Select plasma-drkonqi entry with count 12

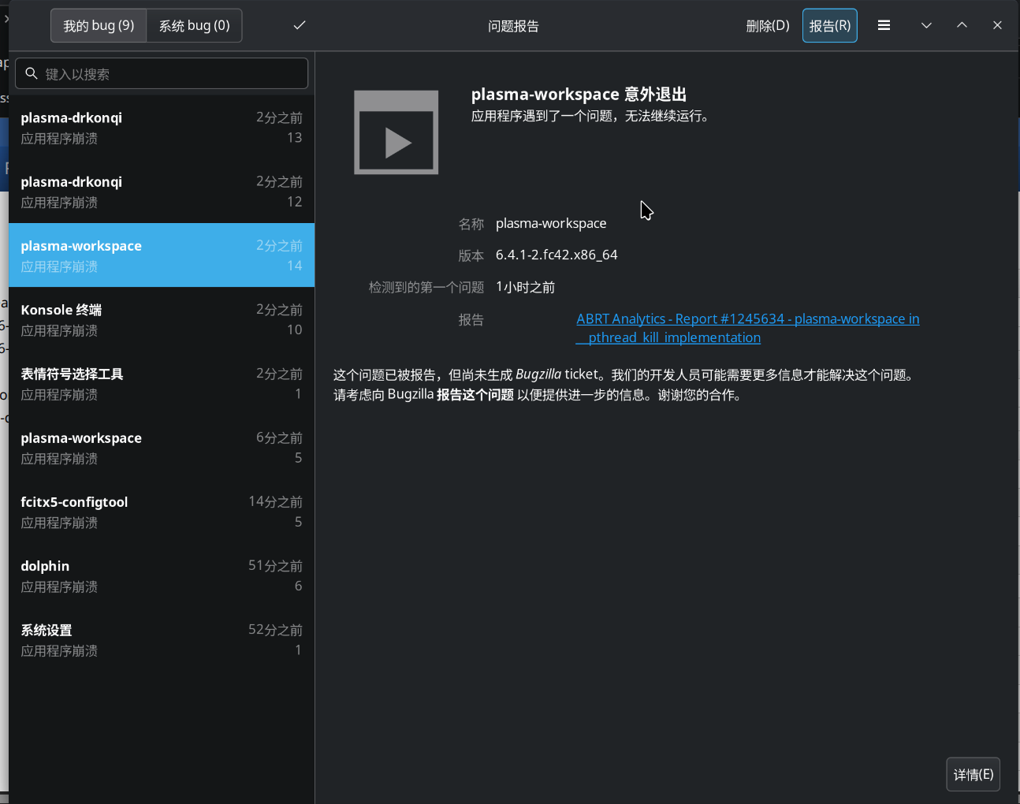pos(162,191)
